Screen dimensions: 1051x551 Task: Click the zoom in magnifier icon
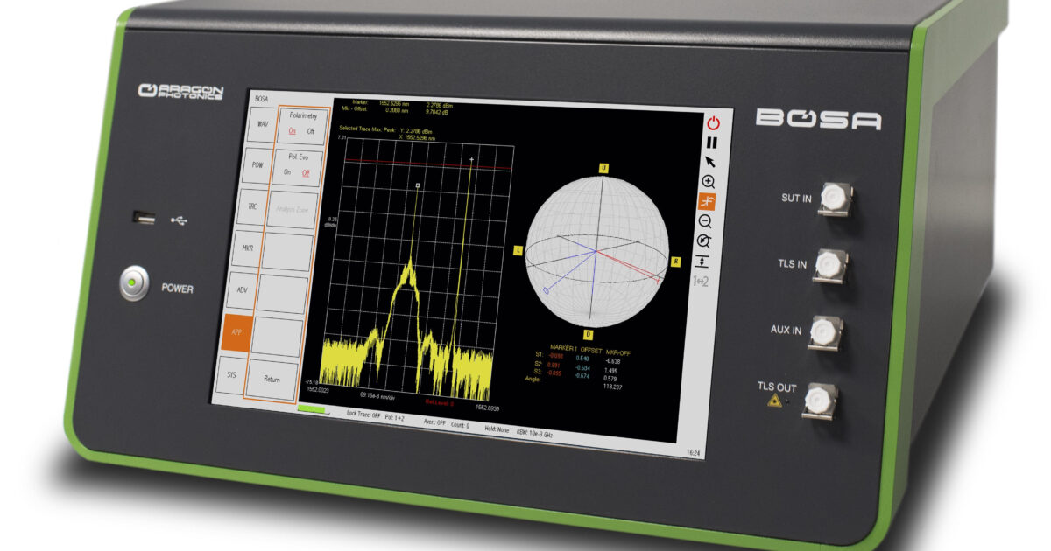(x=709, y=182)
